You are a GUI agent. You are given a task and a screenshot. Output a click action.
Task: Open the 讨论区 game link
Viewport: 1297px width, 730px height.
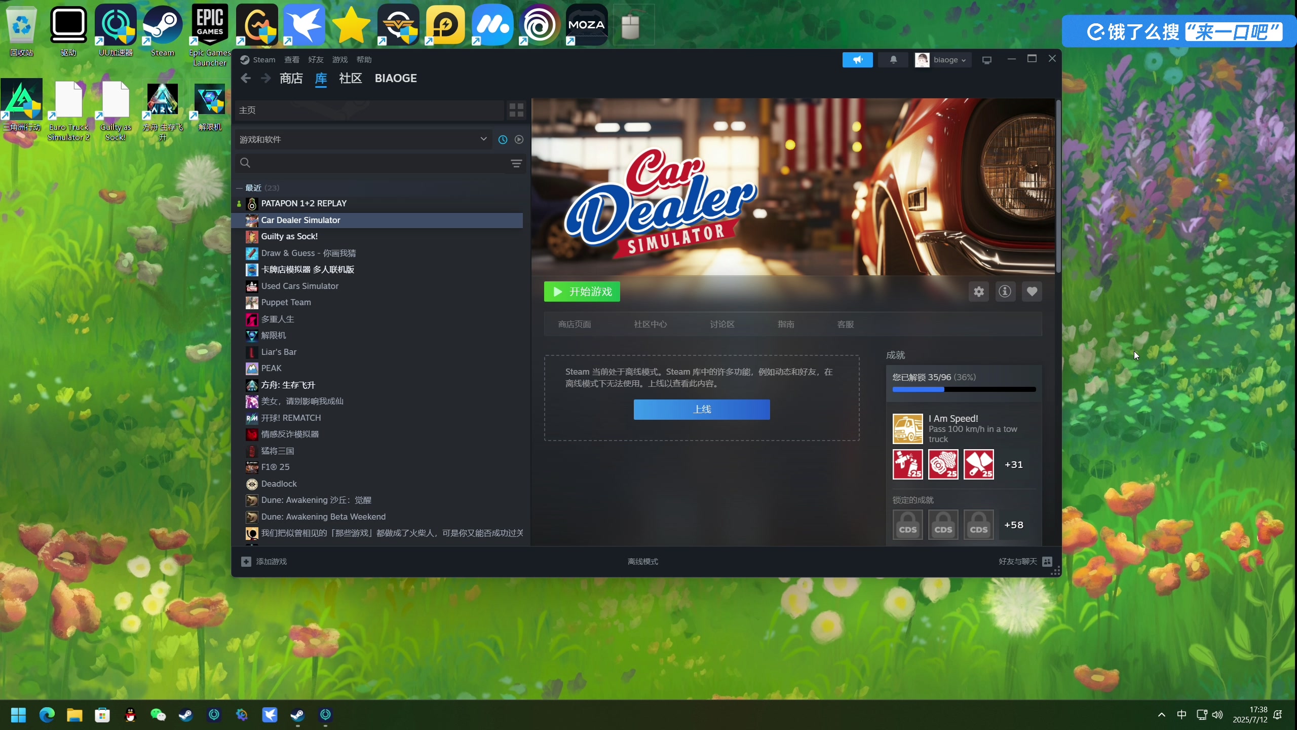point(722,324)
